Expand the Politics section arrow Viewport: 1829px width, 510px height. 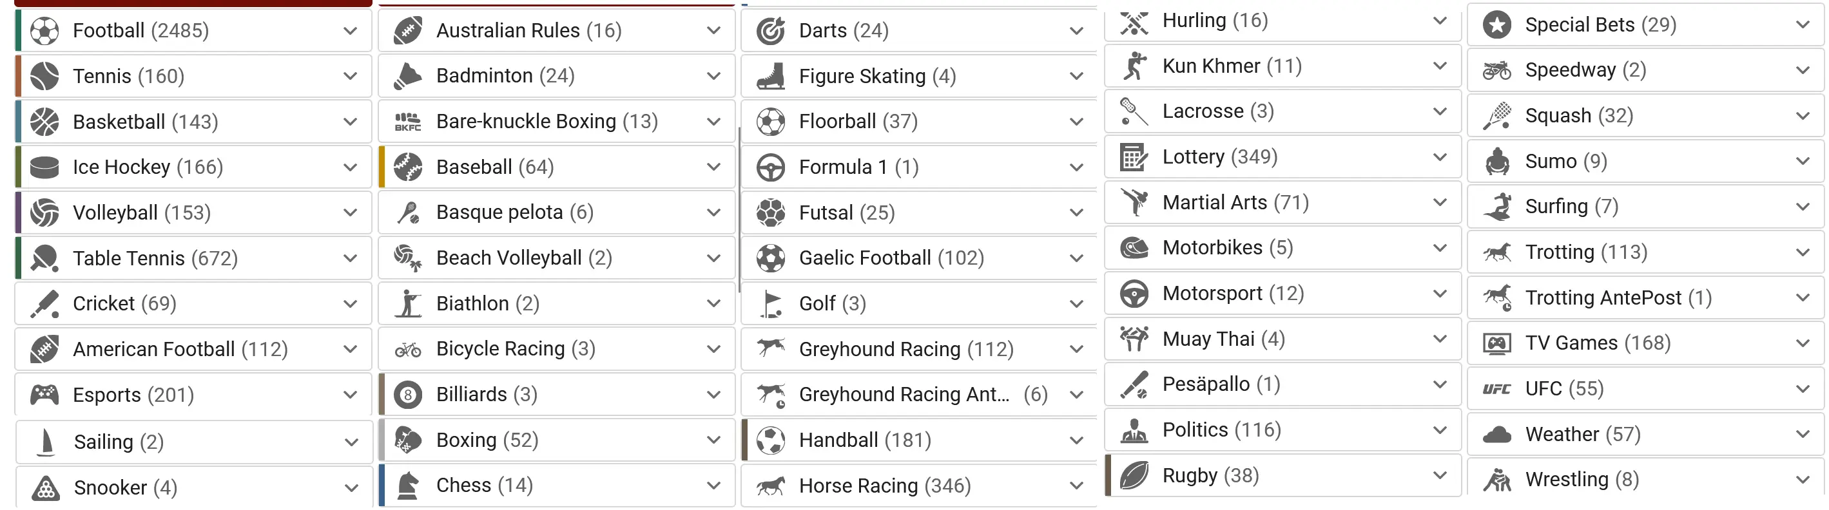[x=1440, y=430]
